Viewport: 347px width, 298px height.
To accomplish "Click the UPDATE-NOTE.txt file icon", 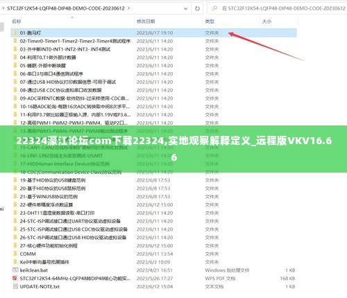I will (x=15, y=286).
